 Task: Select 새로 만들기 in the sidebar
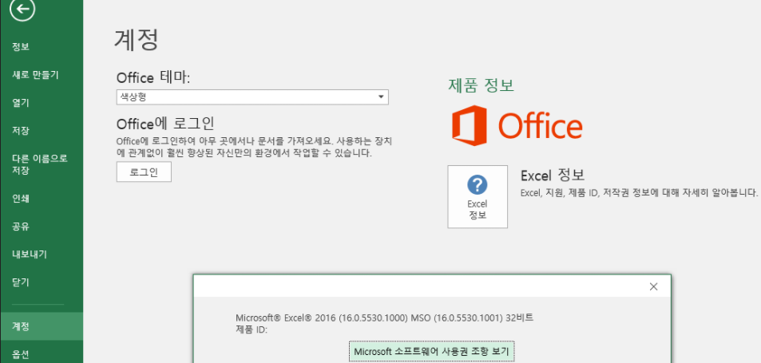[x=35, y=75]
